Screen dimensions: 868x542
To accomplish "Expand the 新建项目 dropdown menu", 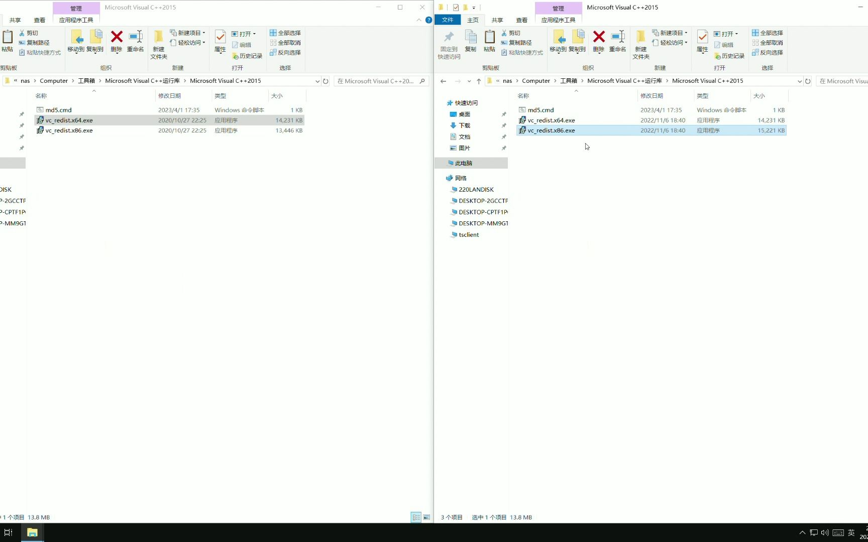I will coord(686,33).
